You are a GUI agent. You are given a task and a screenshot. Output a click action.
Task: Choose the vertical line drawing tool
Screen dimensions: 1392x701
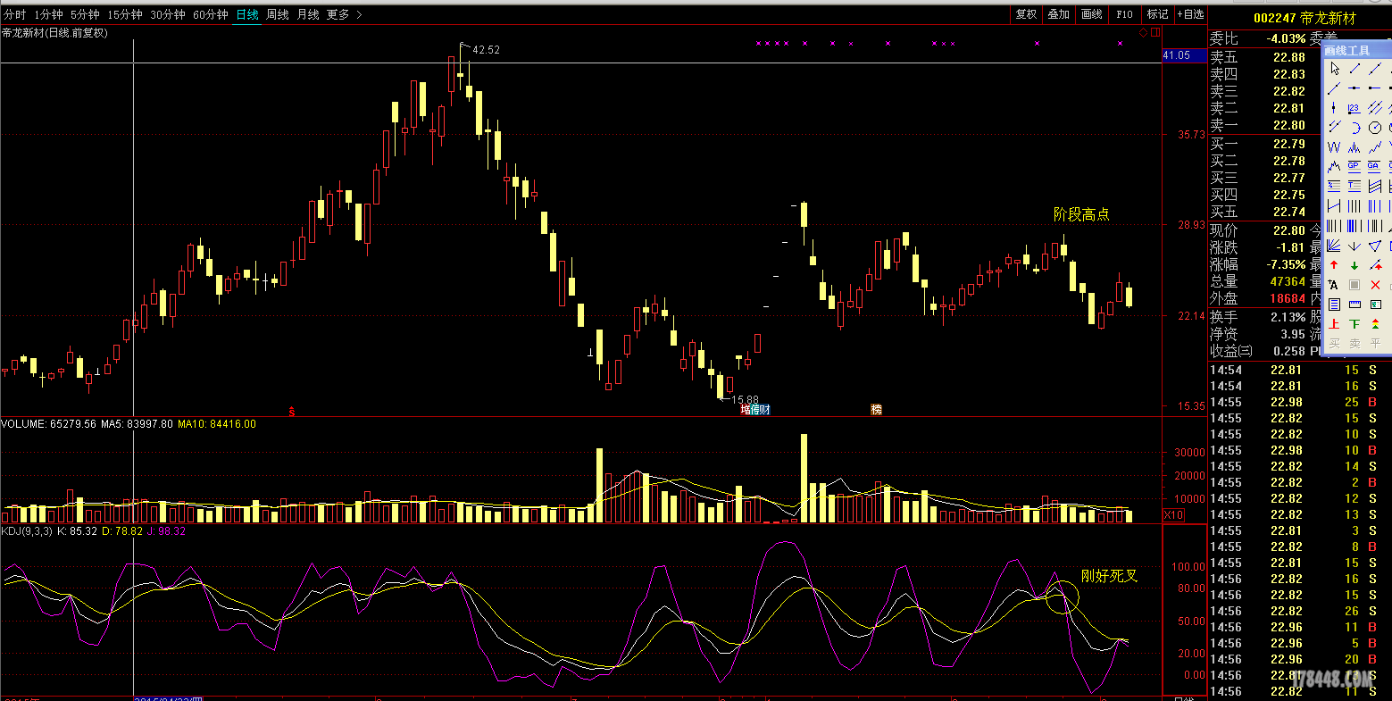click(x=1334, y=107)
